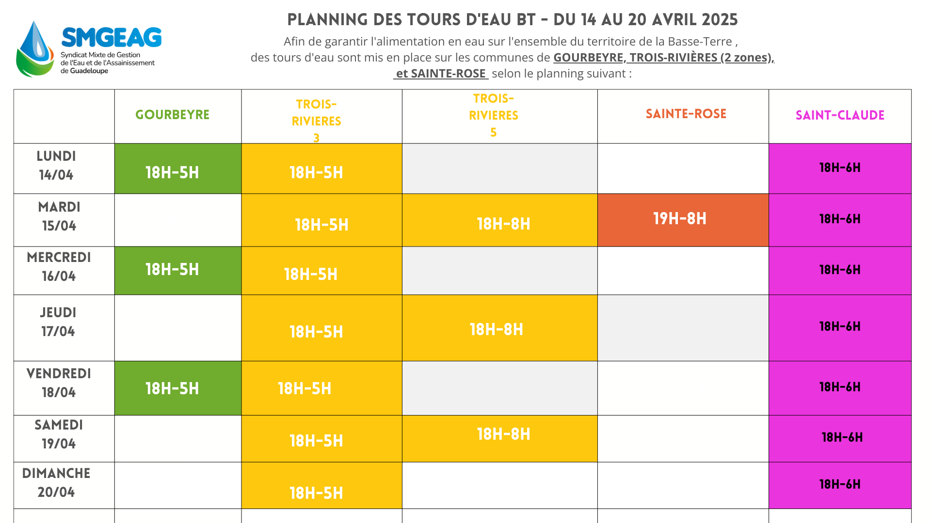Click the SMGEAG water drop logo

click(35, 49)
